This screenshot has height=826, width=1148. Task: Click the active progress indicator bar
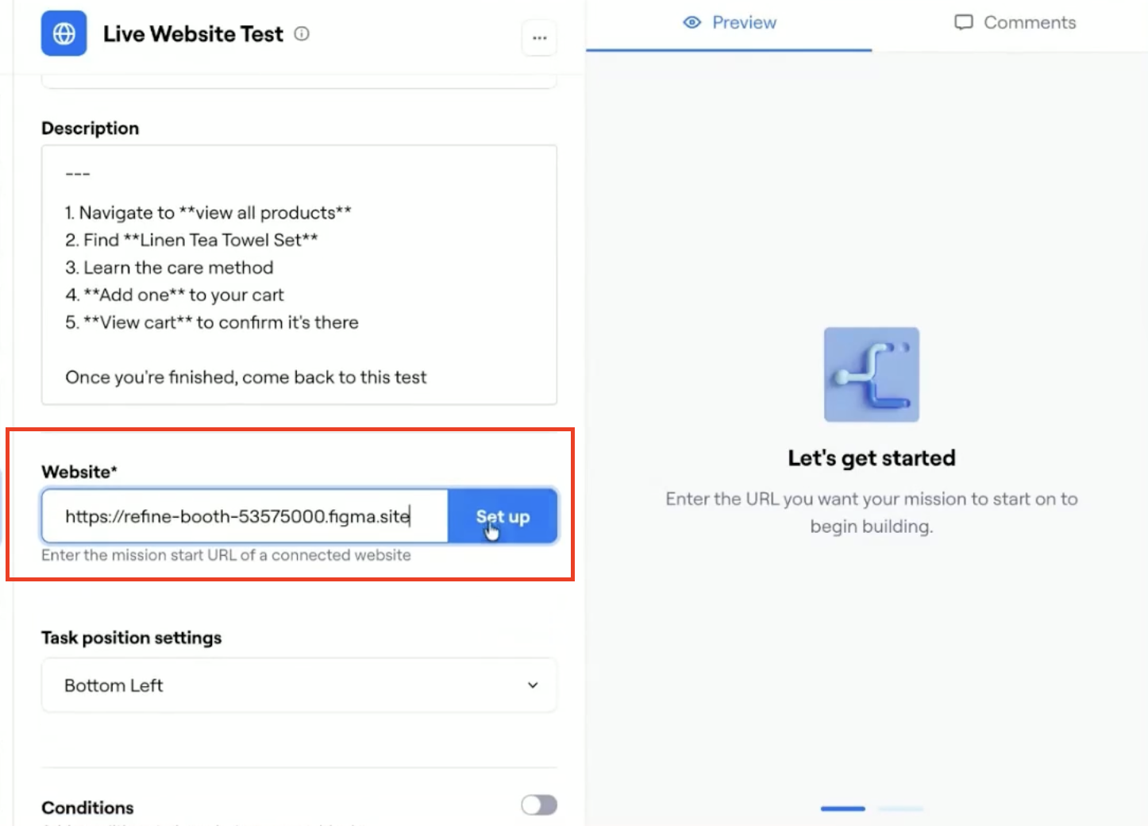tap(842, 809)
